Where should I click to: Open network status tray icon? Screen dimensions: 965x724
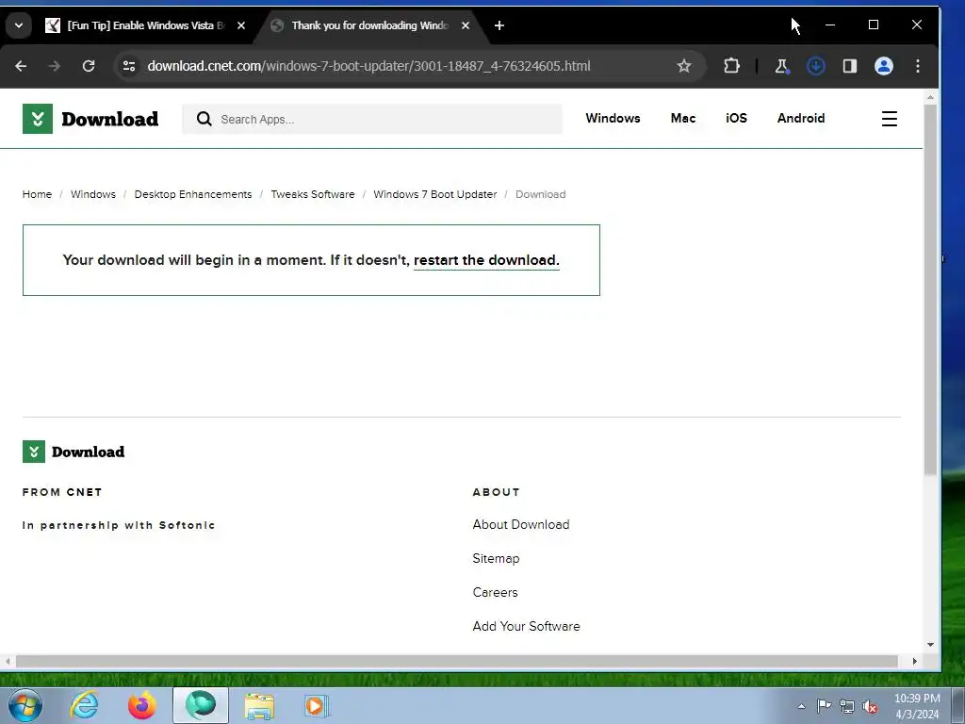pyautogui.click(x=847, y=706)
